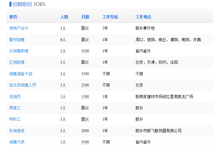This screenshot has height=148, width=213.
Task: Click the 3500 salary for 女销售助理
Action: pos(85,51)
